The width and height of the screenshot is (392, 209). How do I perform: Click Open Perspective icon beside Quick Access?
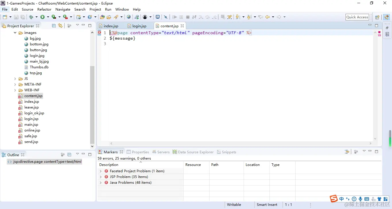point(377,17)
